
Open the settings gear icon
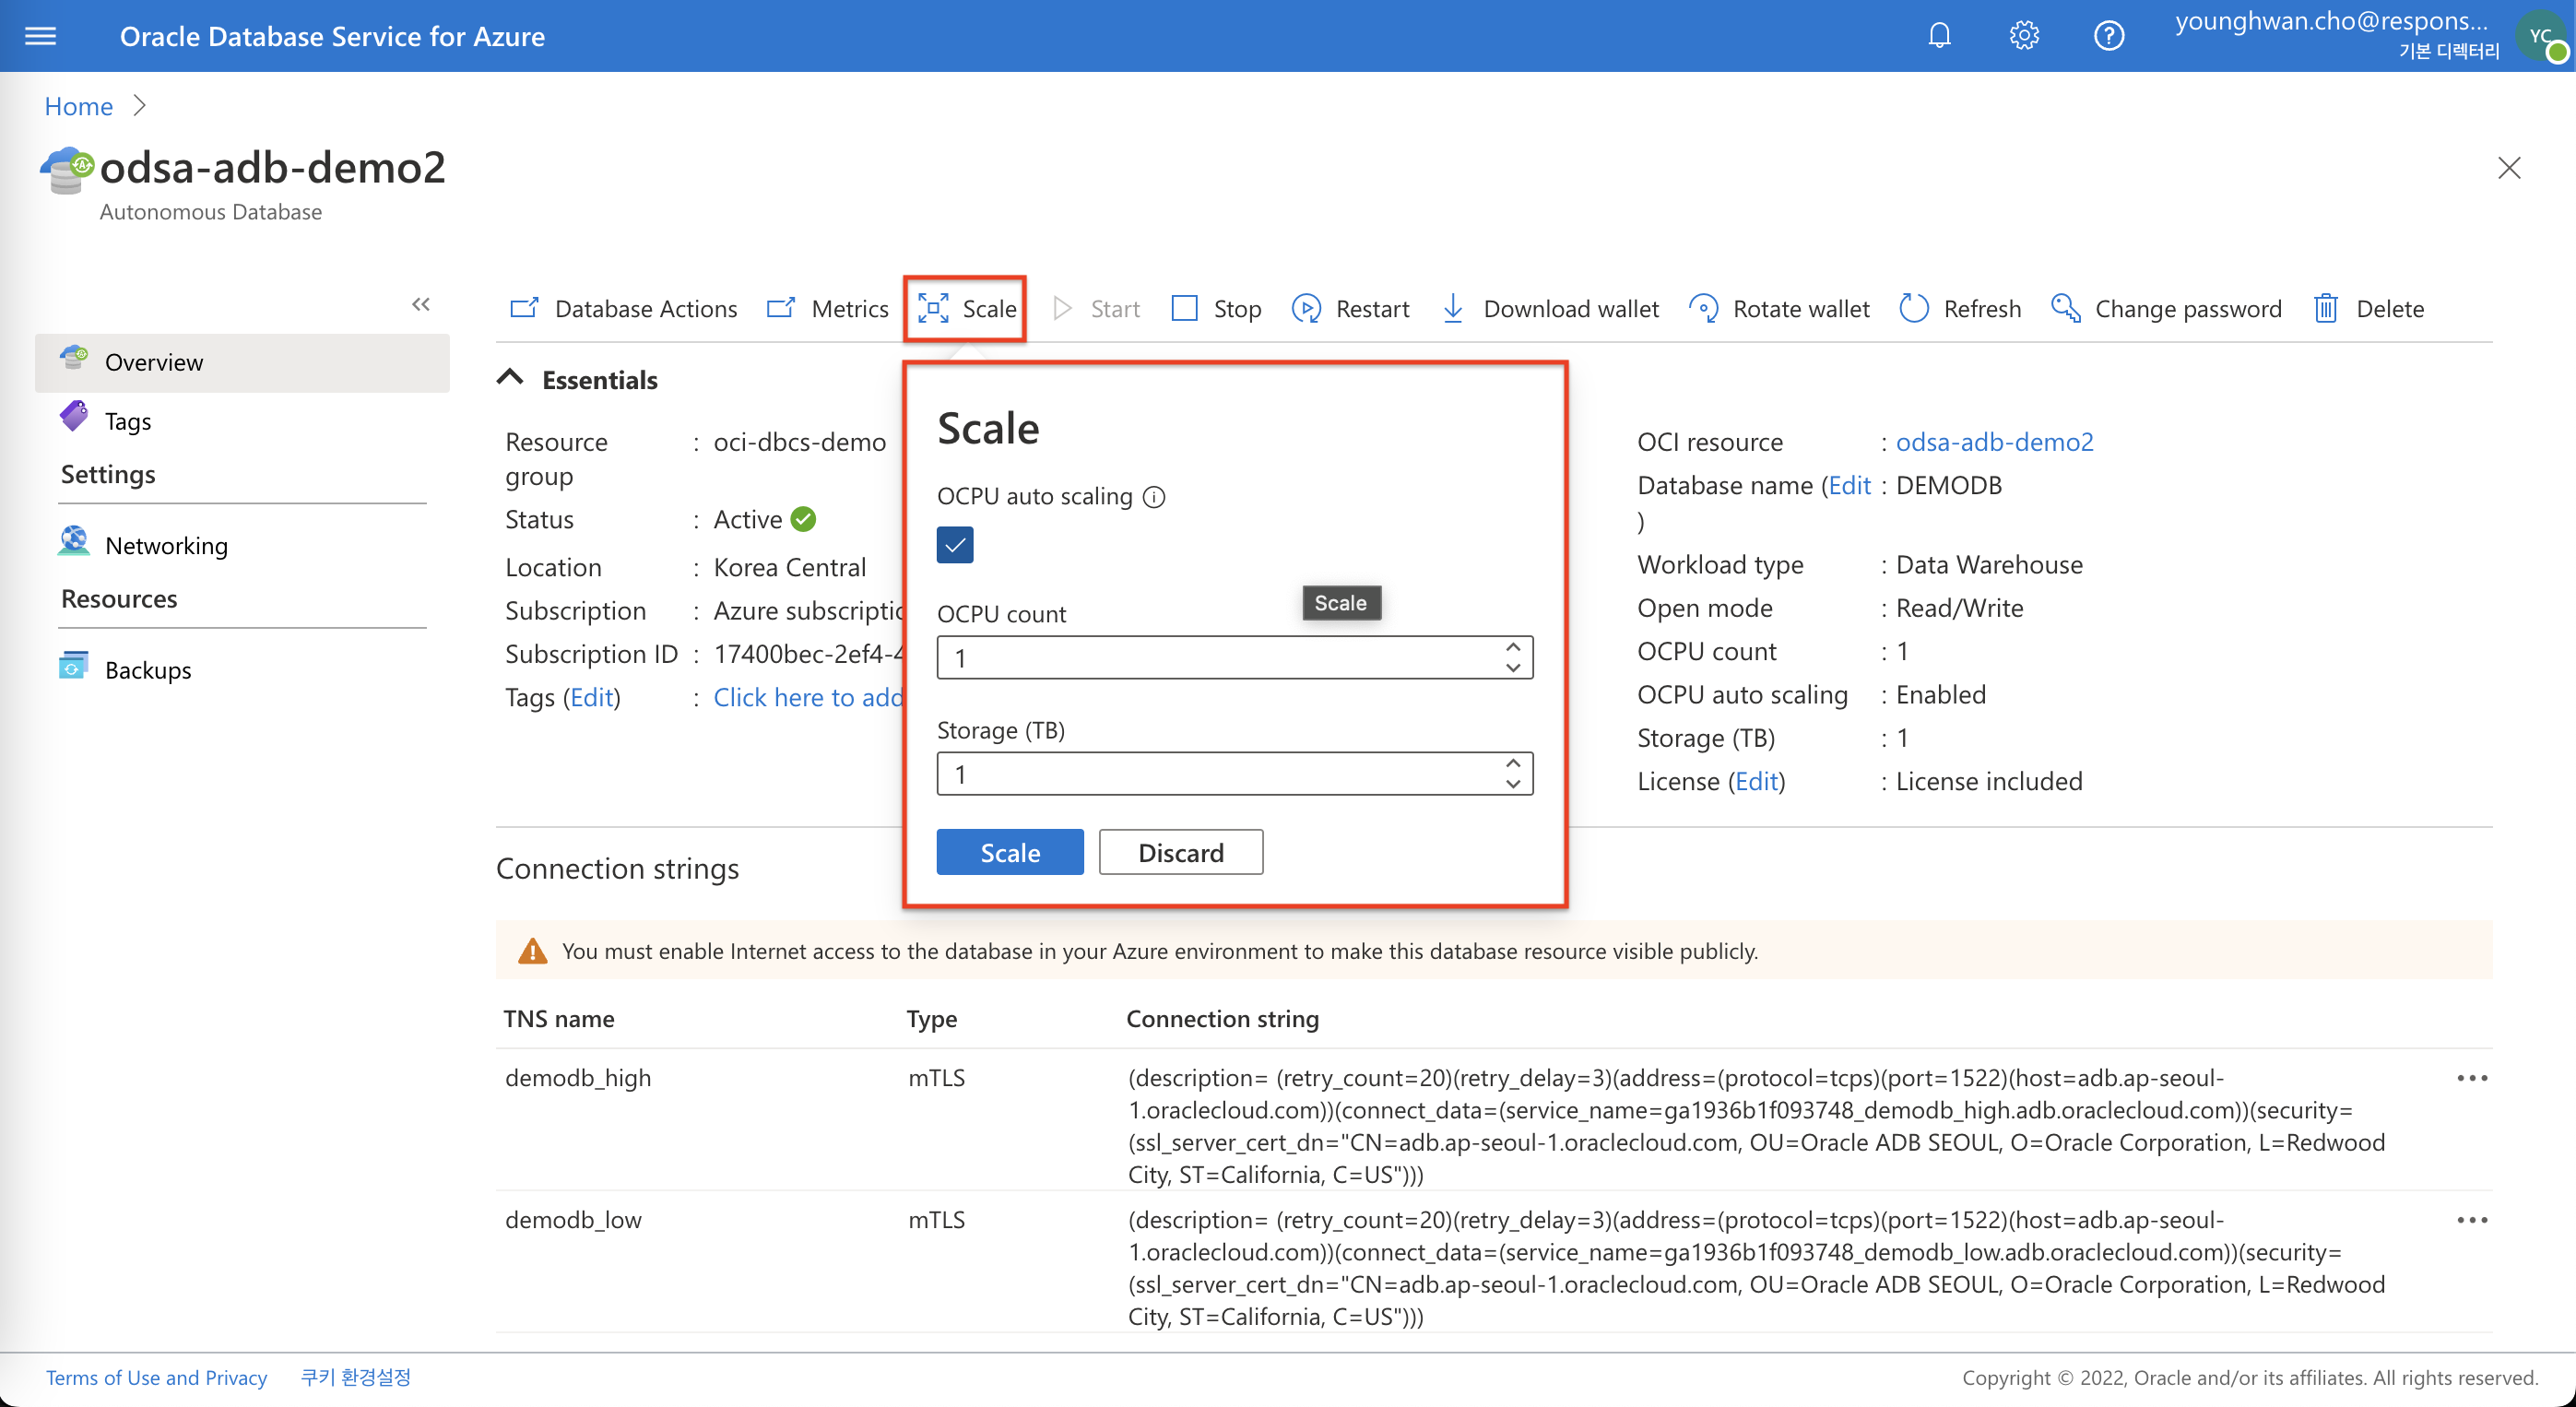click(x=2024, y=36)
